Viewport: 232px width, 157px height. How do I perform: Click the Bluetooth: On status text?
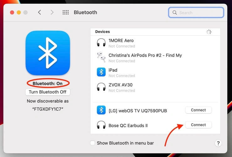[47, 83]
